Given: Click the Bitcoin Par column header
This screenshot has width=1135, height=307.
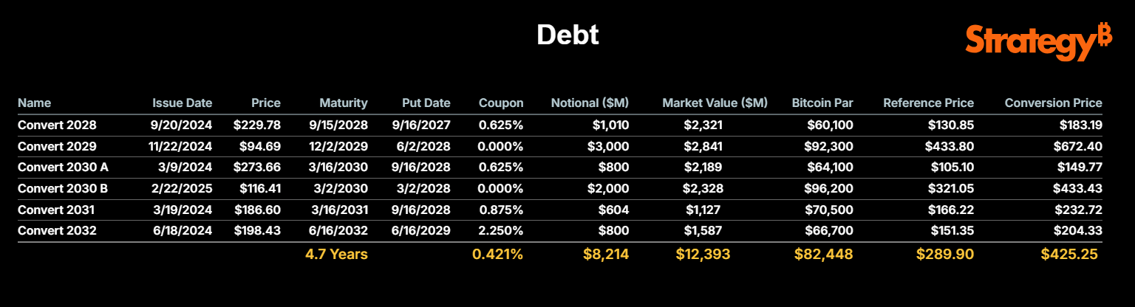Looking at the screenshot, I should (822, 103).
